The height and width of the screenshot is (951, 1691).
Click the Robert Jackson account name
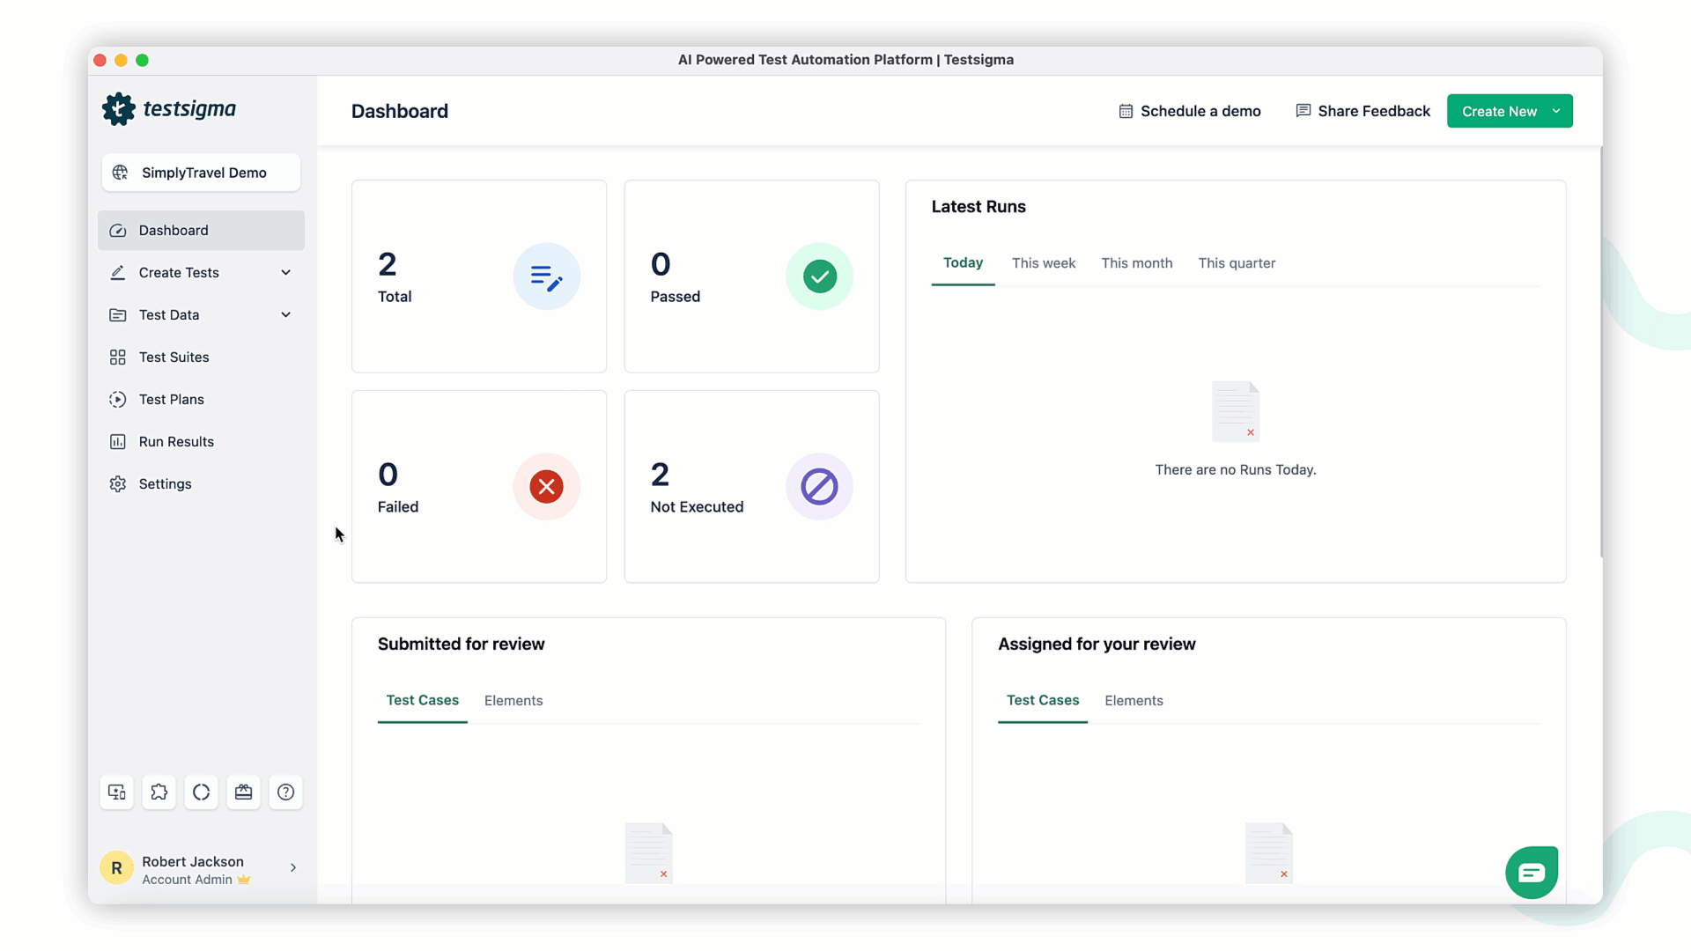click(193, 862)
